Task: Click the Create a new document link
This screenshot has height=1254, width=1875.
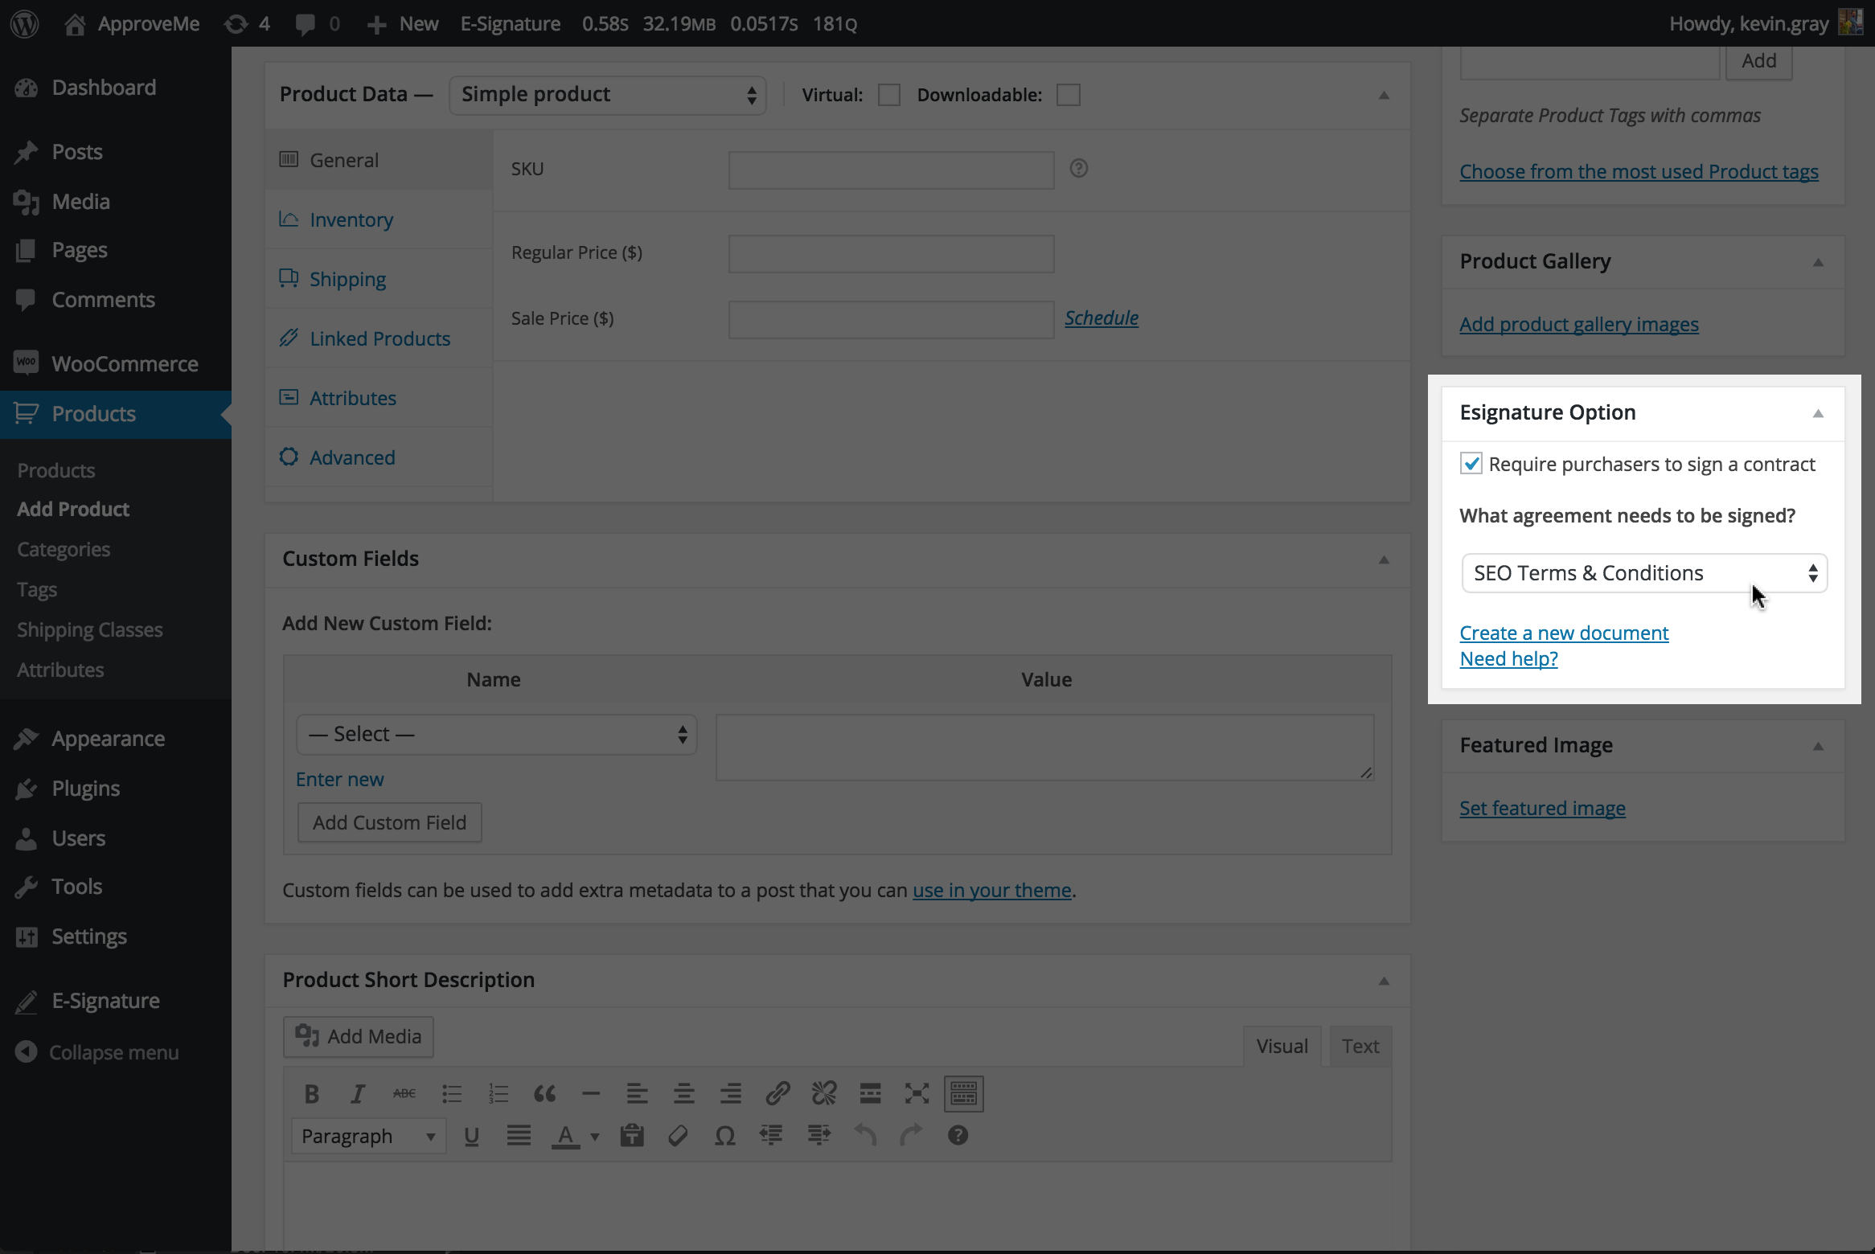Action: (1563, 633)
